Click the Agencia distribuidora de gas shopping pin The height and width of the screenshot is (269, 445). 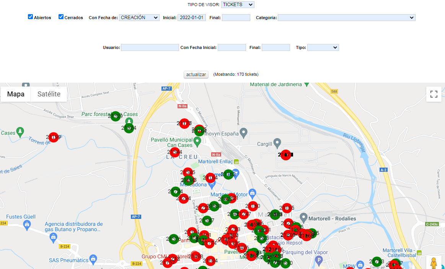click(x=53, y=238)
